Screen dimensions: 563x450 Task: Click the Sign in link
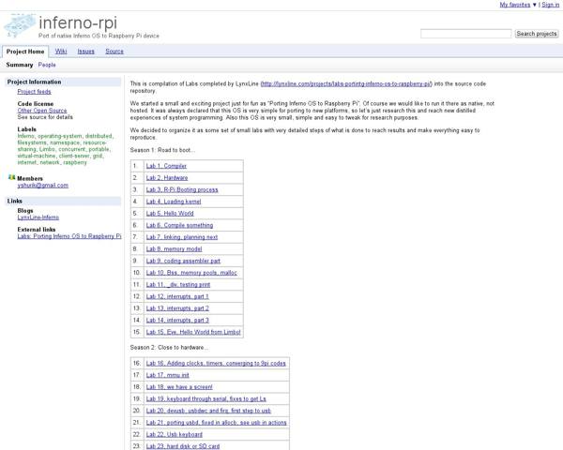(x=550, y=5)
